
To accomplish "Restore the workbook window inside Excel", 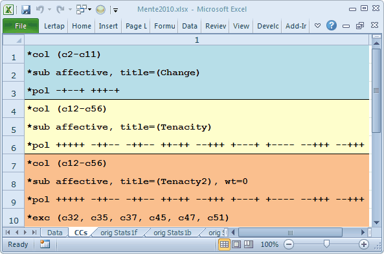I will [360, 25].
